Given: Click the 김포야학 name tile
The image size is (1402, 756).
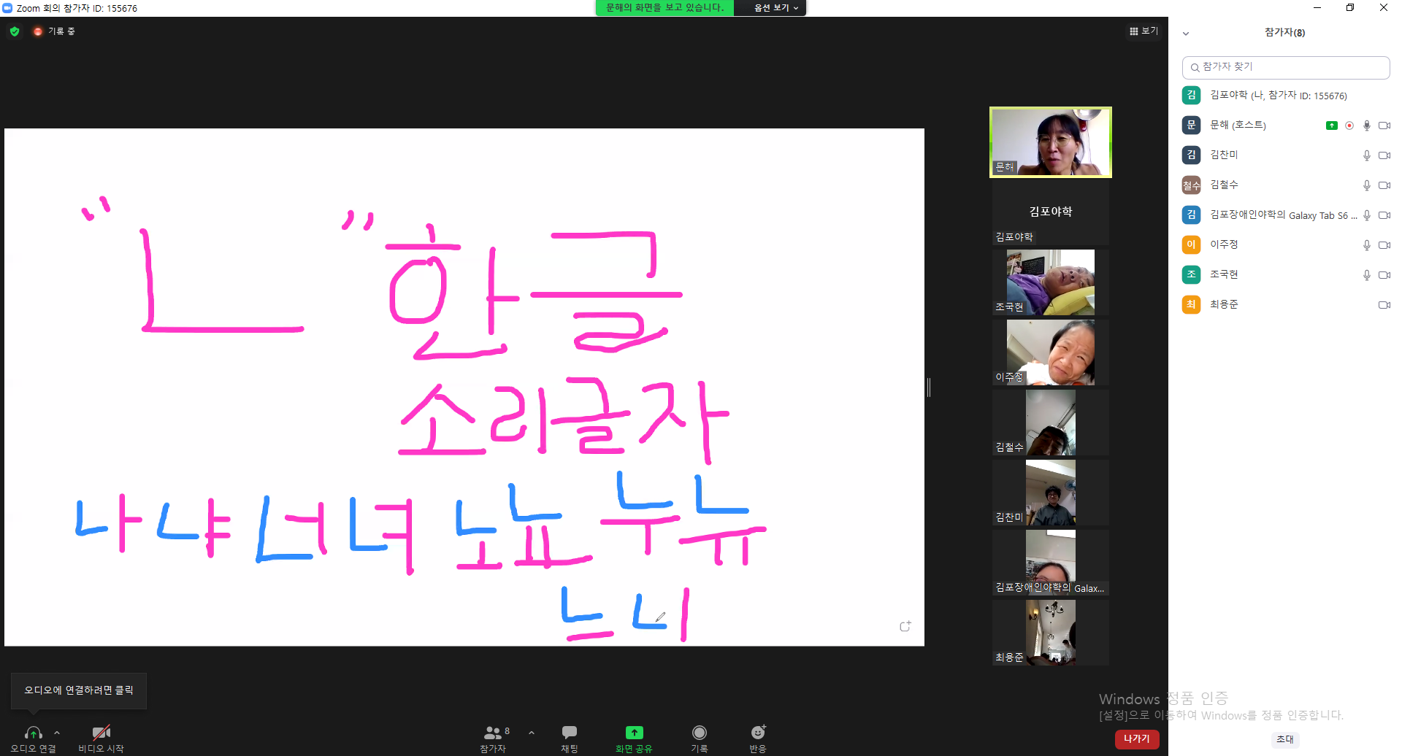Looking at the screenshot, I should point(1050,213).
